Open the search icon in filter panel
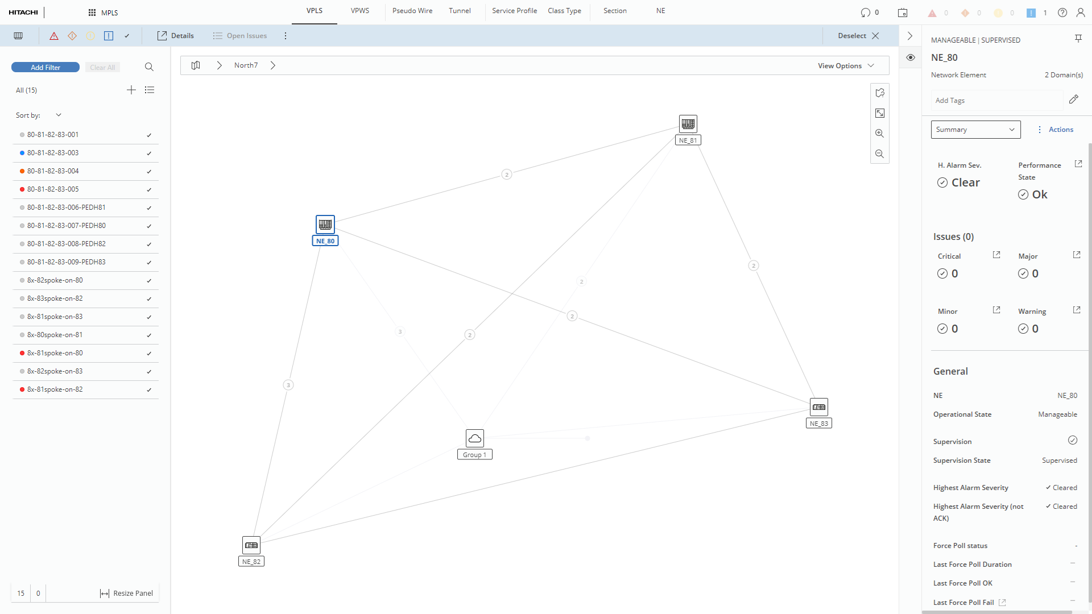The width and height of the screenshot is (1092, 614). [149, 67]
